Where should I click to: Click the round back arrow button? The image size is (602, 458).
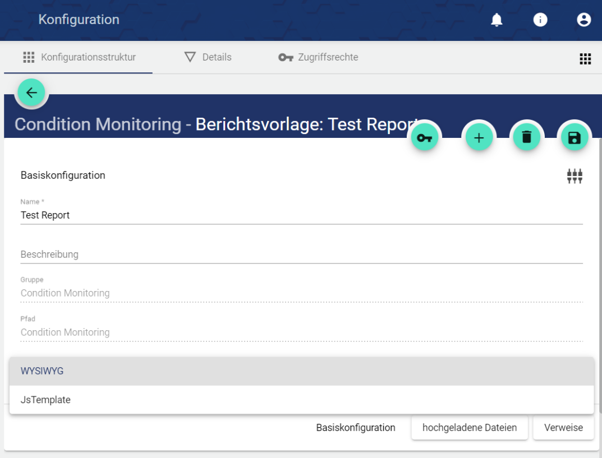[31, 93]
